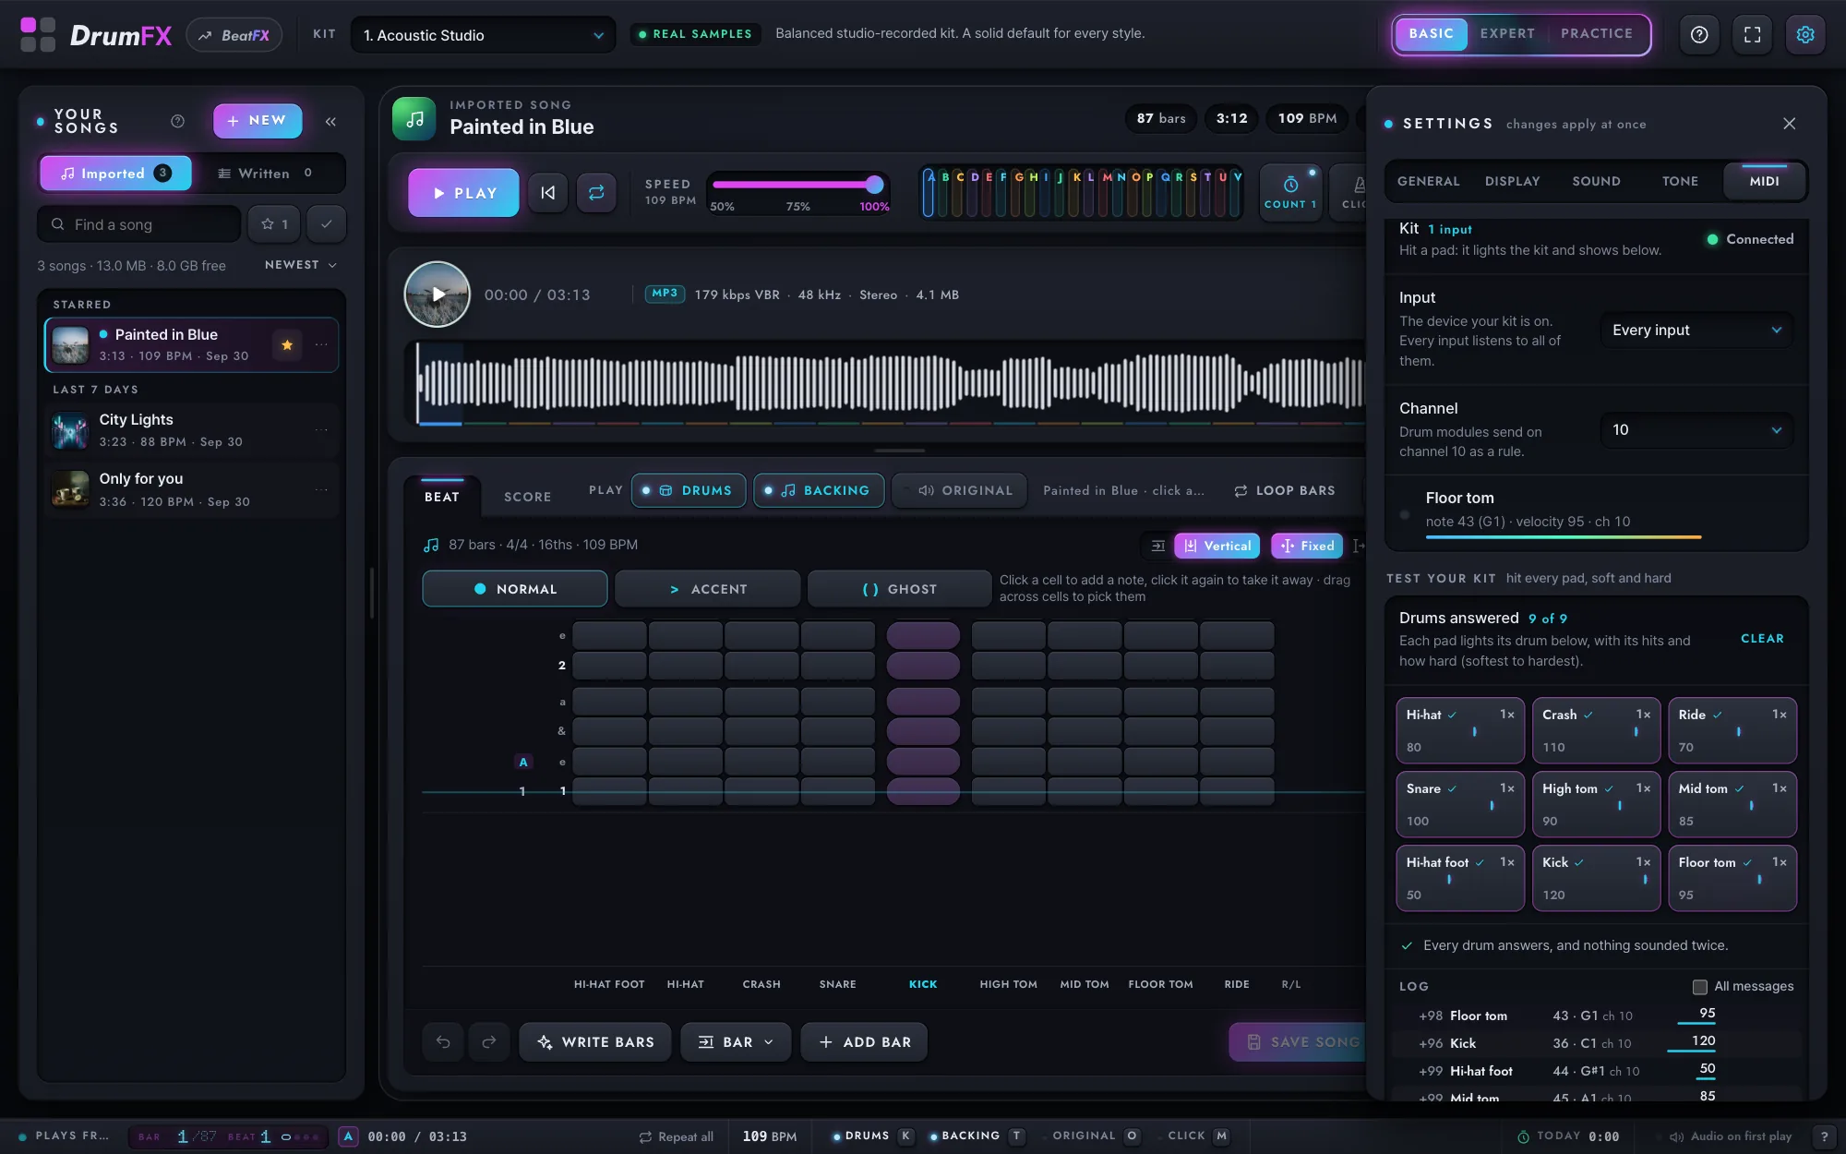Viewport: 1846px width, 1154px height.
Task: Open the help question-mark icon in top bar
Action: (x=1699, y=35)
